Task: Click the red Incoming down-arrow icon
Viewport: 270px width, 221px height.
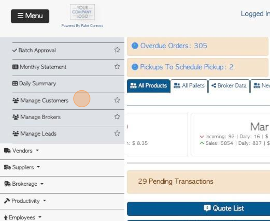Action: (x=202, y=137)
